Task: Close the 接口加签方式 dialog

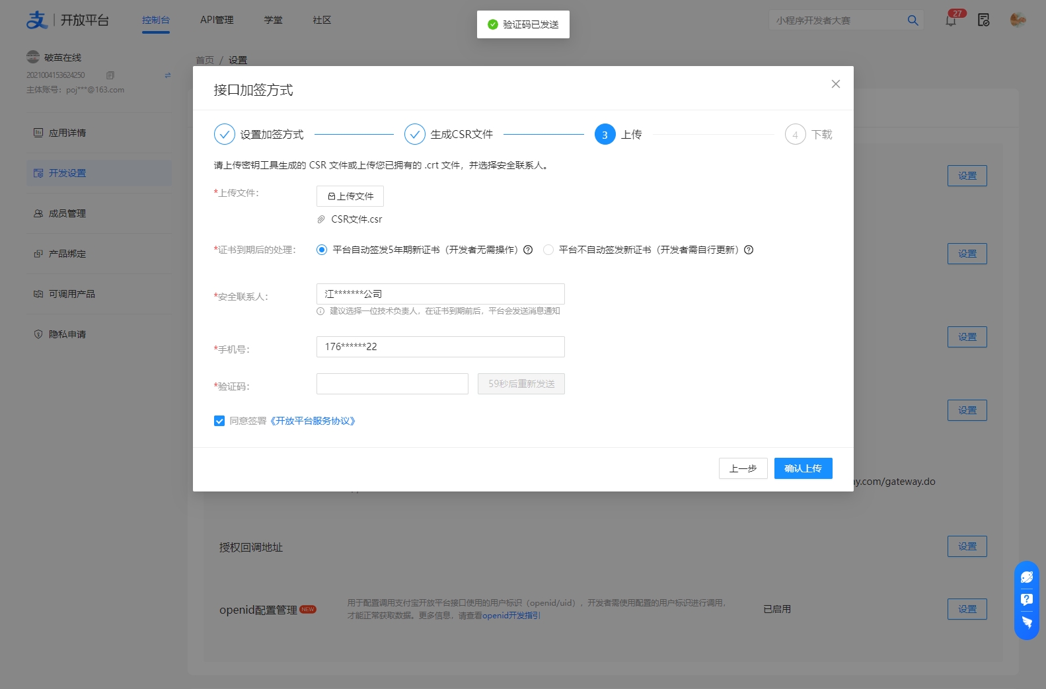Action: [836, 84]
